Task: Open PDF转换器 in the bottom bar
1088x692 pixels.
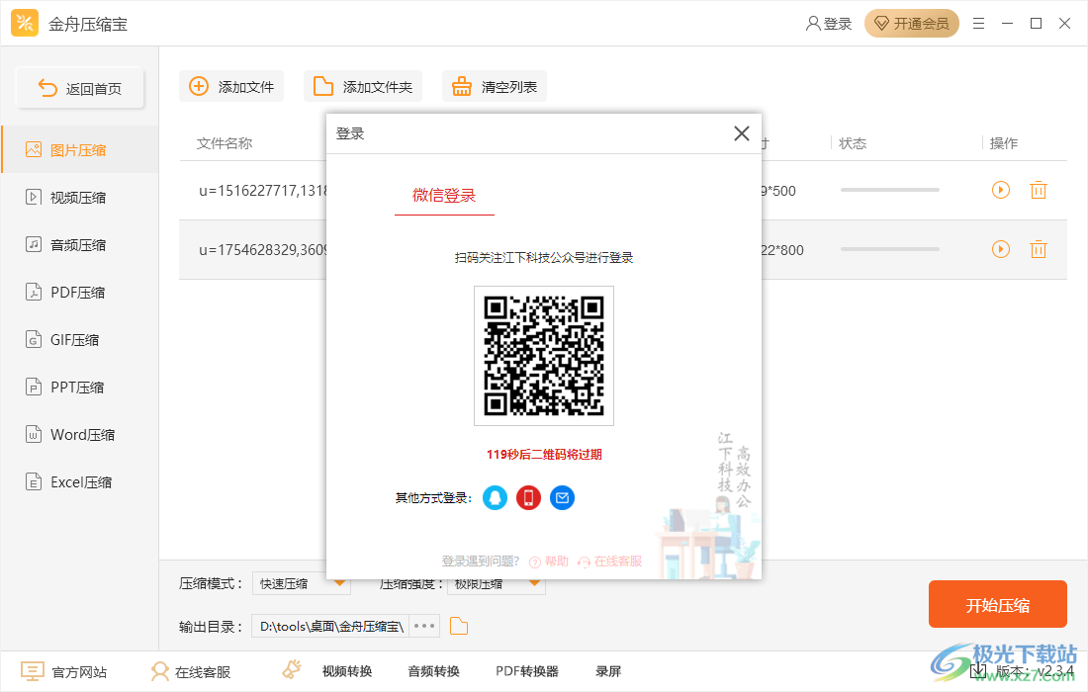Action: pos(527,671)
